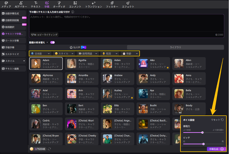Expand the 動画の吹き替え dropdown arrow
229x154 pixels.
pos(47,42)
